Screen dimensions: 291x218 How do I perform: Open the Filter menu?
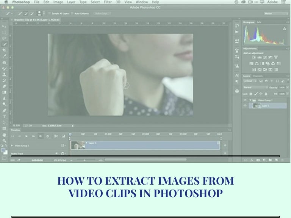point(108,2)
